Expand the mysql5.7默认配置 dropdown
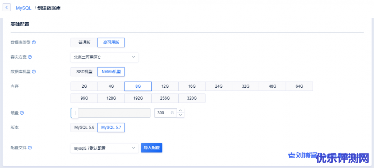 (104, 148)
